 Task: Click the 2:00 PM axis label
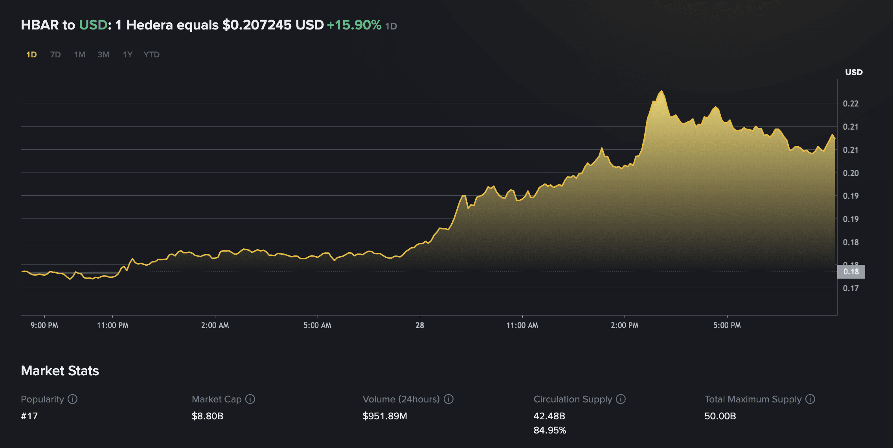pyautogui.click(x=625, y=325)
